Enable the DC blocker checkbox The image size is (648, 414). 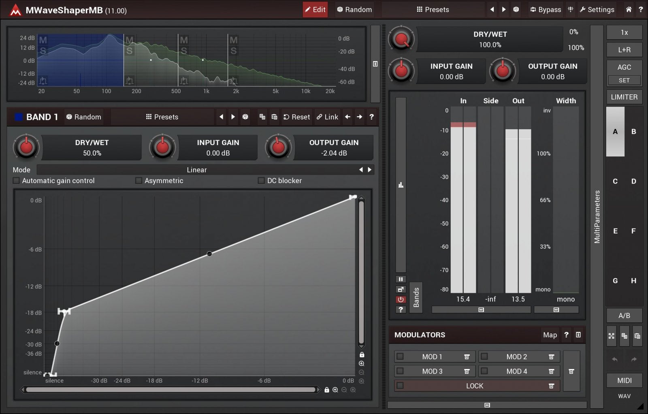(x=261, y=181)
